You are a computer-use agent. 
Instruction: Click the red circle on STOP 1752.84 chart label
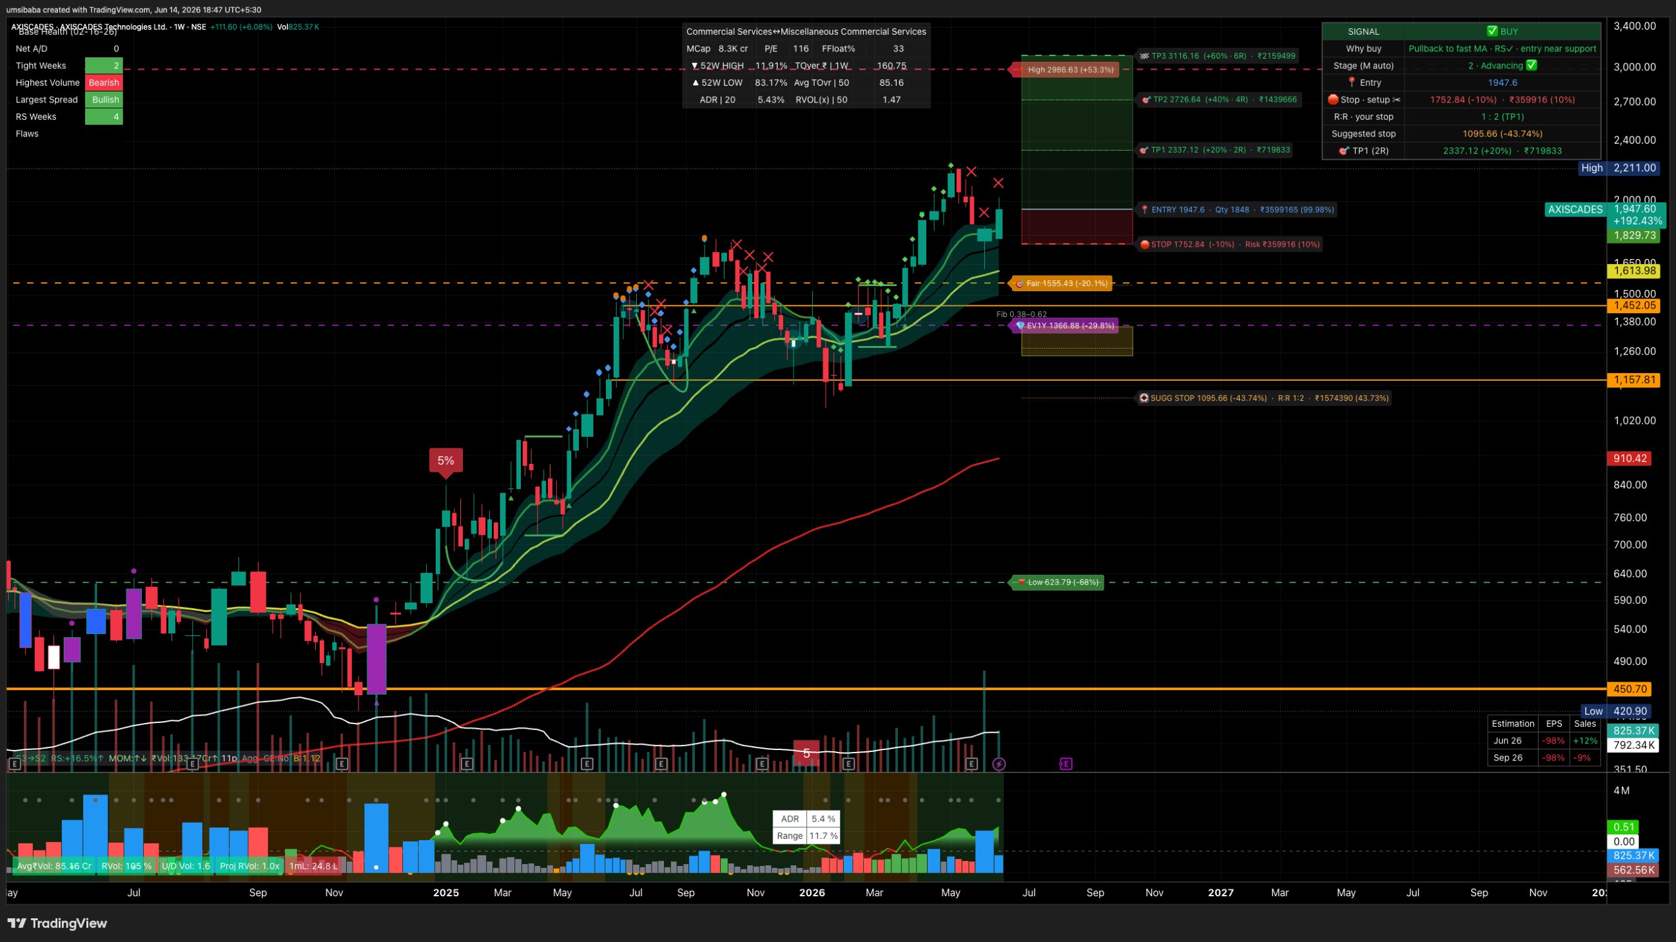(1144, 244)
